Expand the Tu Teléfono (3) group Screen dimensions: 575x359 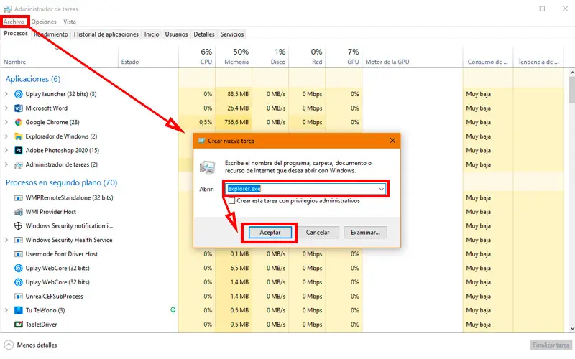(x=6, y=310)
